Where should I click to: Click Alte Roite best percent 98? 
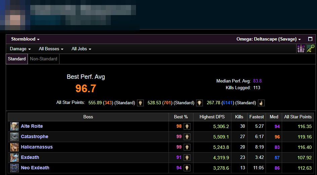(x=179, y=126)
